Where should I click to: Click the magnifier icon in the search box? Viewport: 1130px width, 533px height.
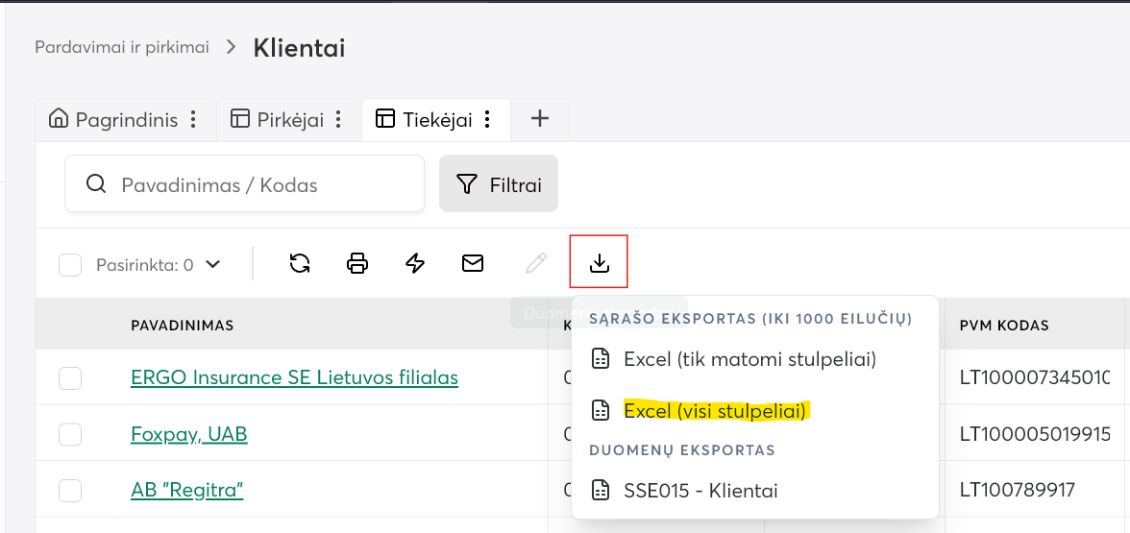click(96, 184)
